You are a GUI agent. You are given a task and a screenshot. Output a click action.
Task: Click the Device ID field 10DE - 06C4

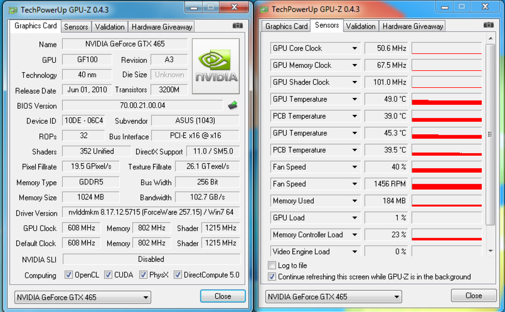[84, 120]
